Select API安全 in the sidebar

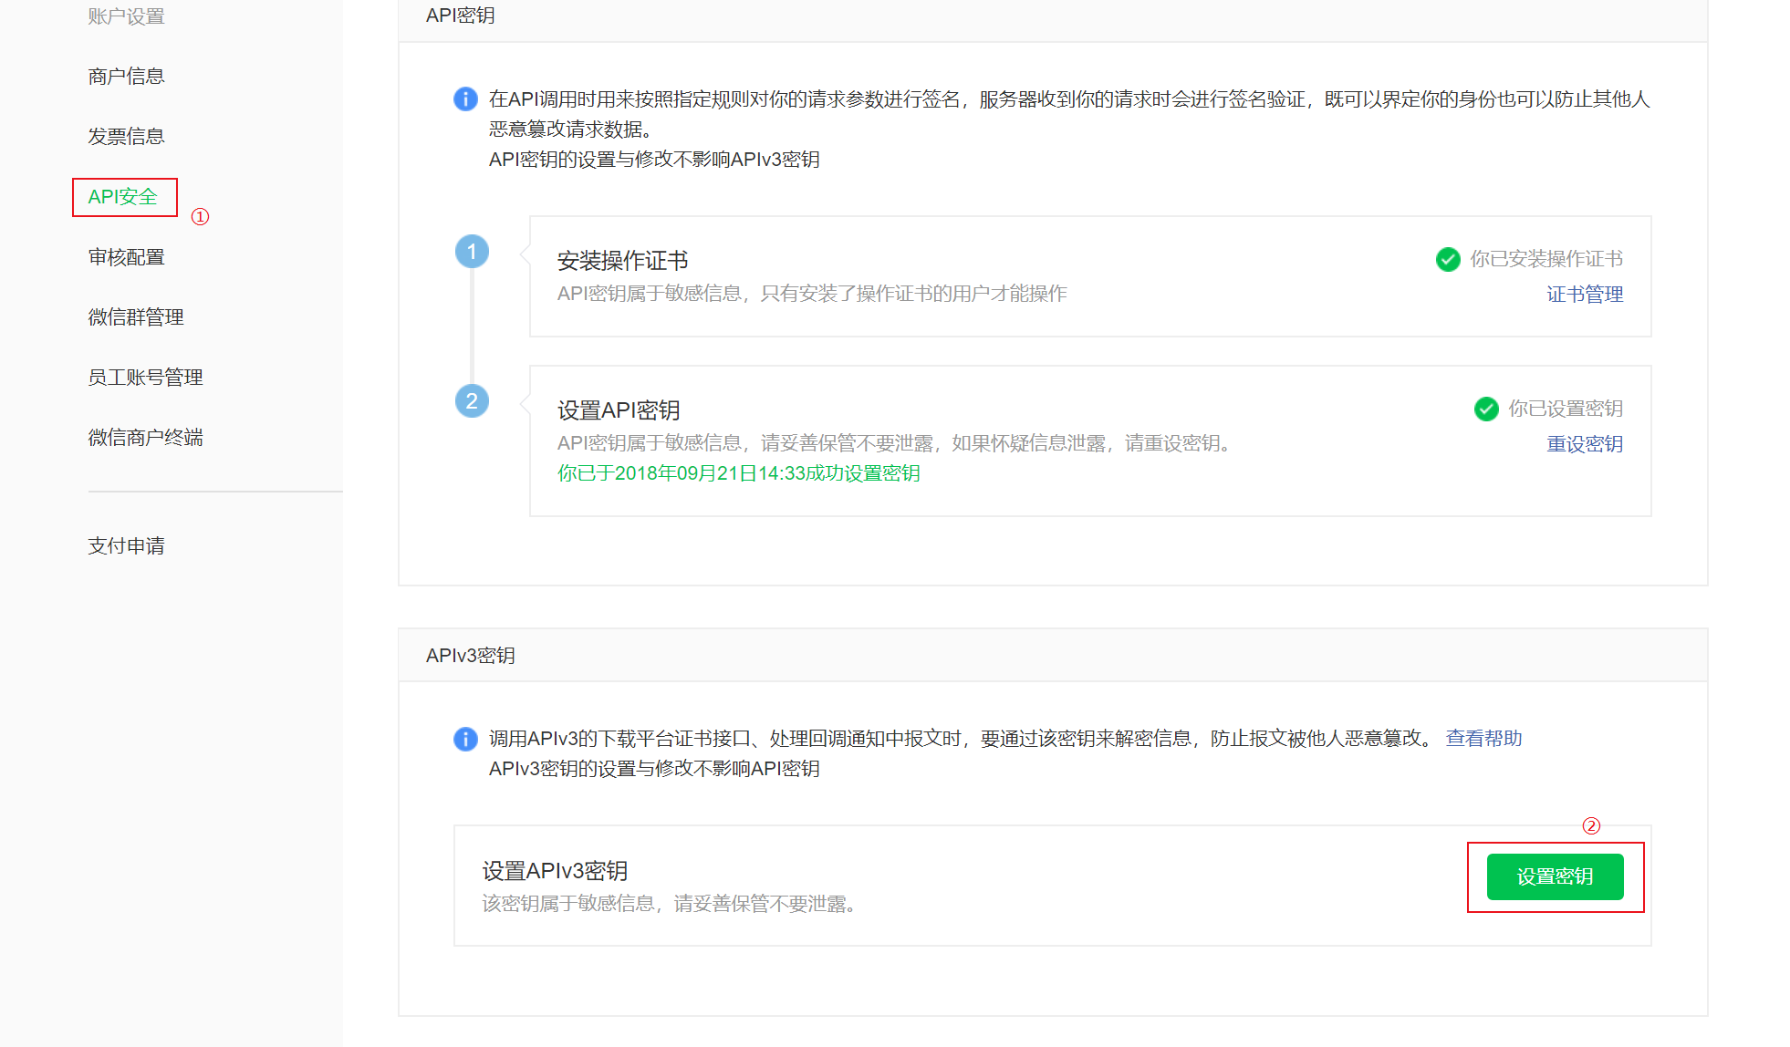tap(124, 196)
